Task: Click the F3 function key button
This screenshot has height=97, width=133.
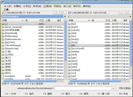Action: pos(30,94)
